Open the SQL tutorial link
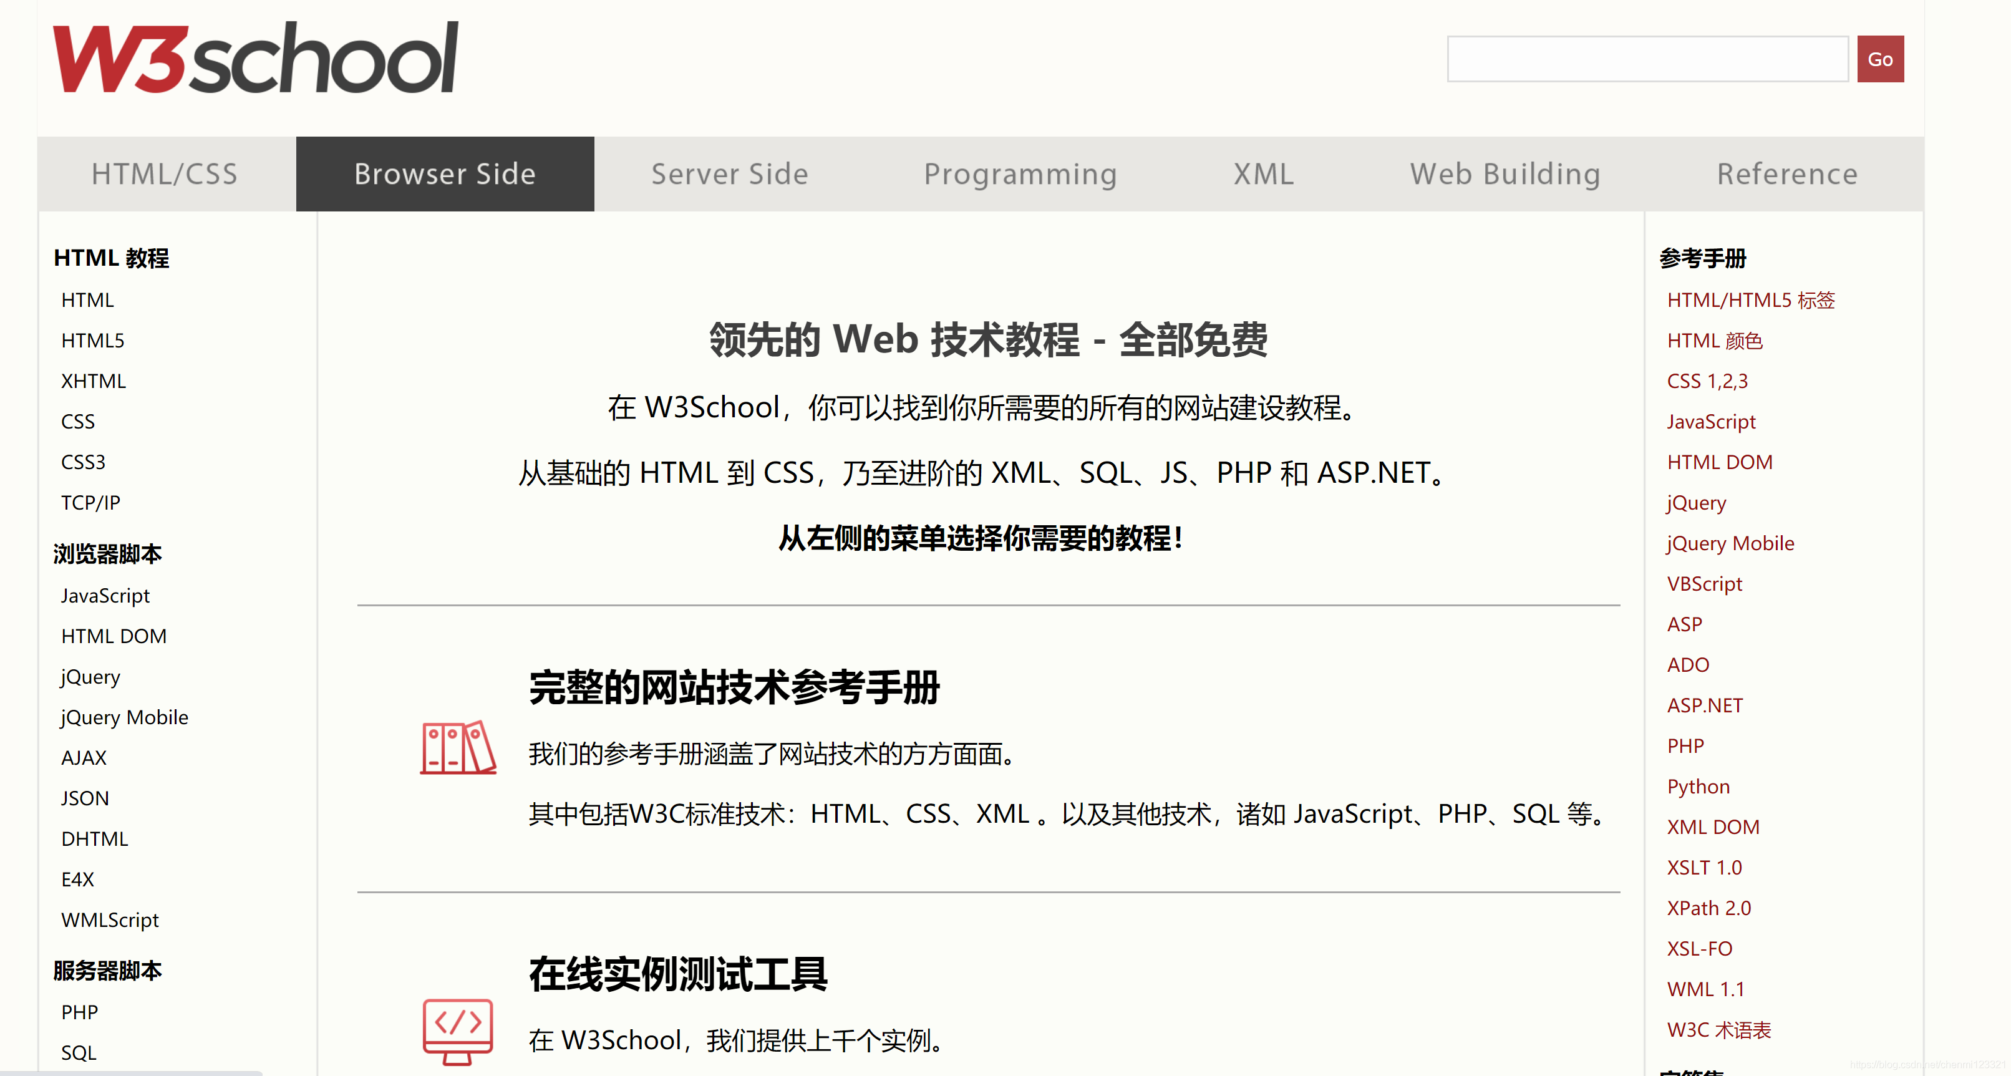Viewport: 2011px width, 1076px height. 79,1054
